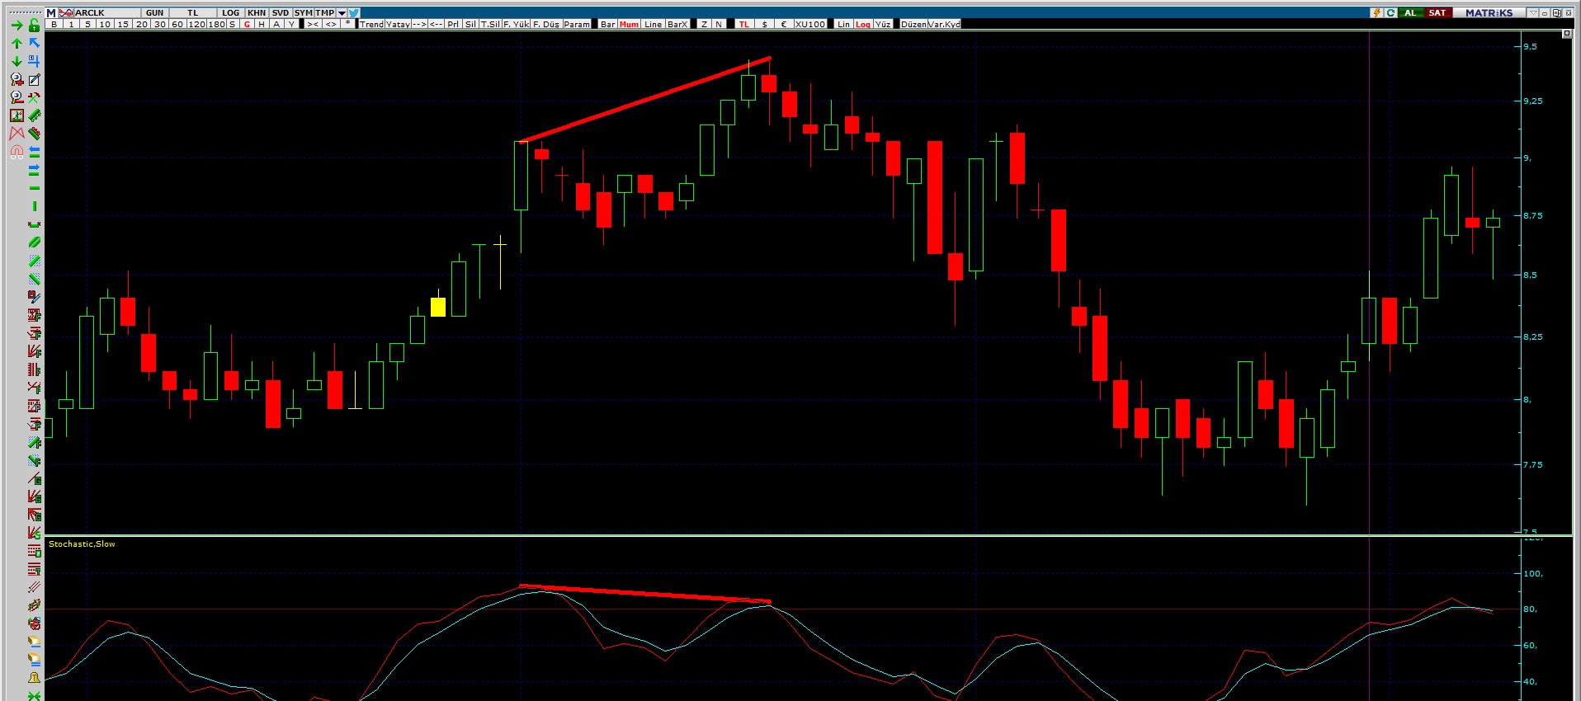Click the magnifier zoom-in icon

(x=17, y=79)
